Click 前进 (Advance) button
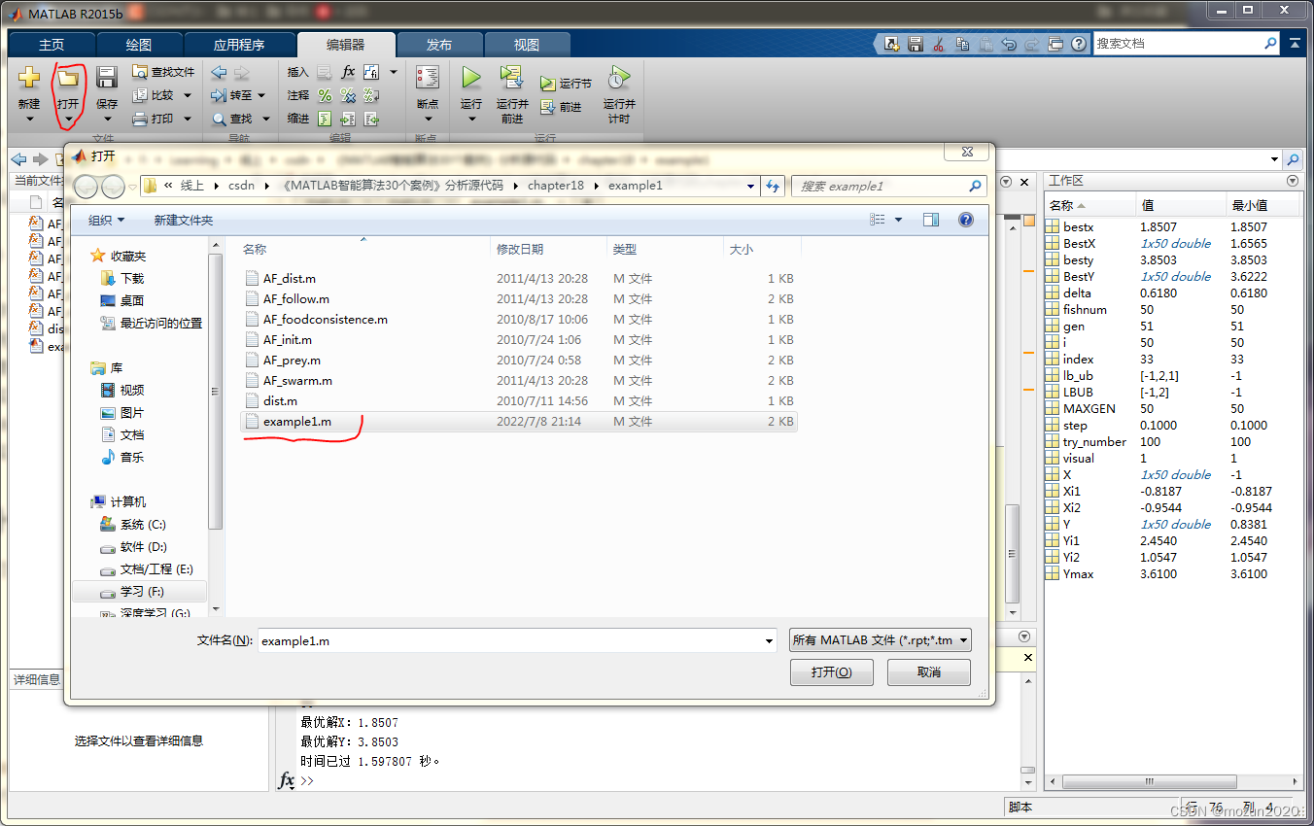Viewport: 1314px width, 826px height. pyautogui.click(x=561, y=107)
